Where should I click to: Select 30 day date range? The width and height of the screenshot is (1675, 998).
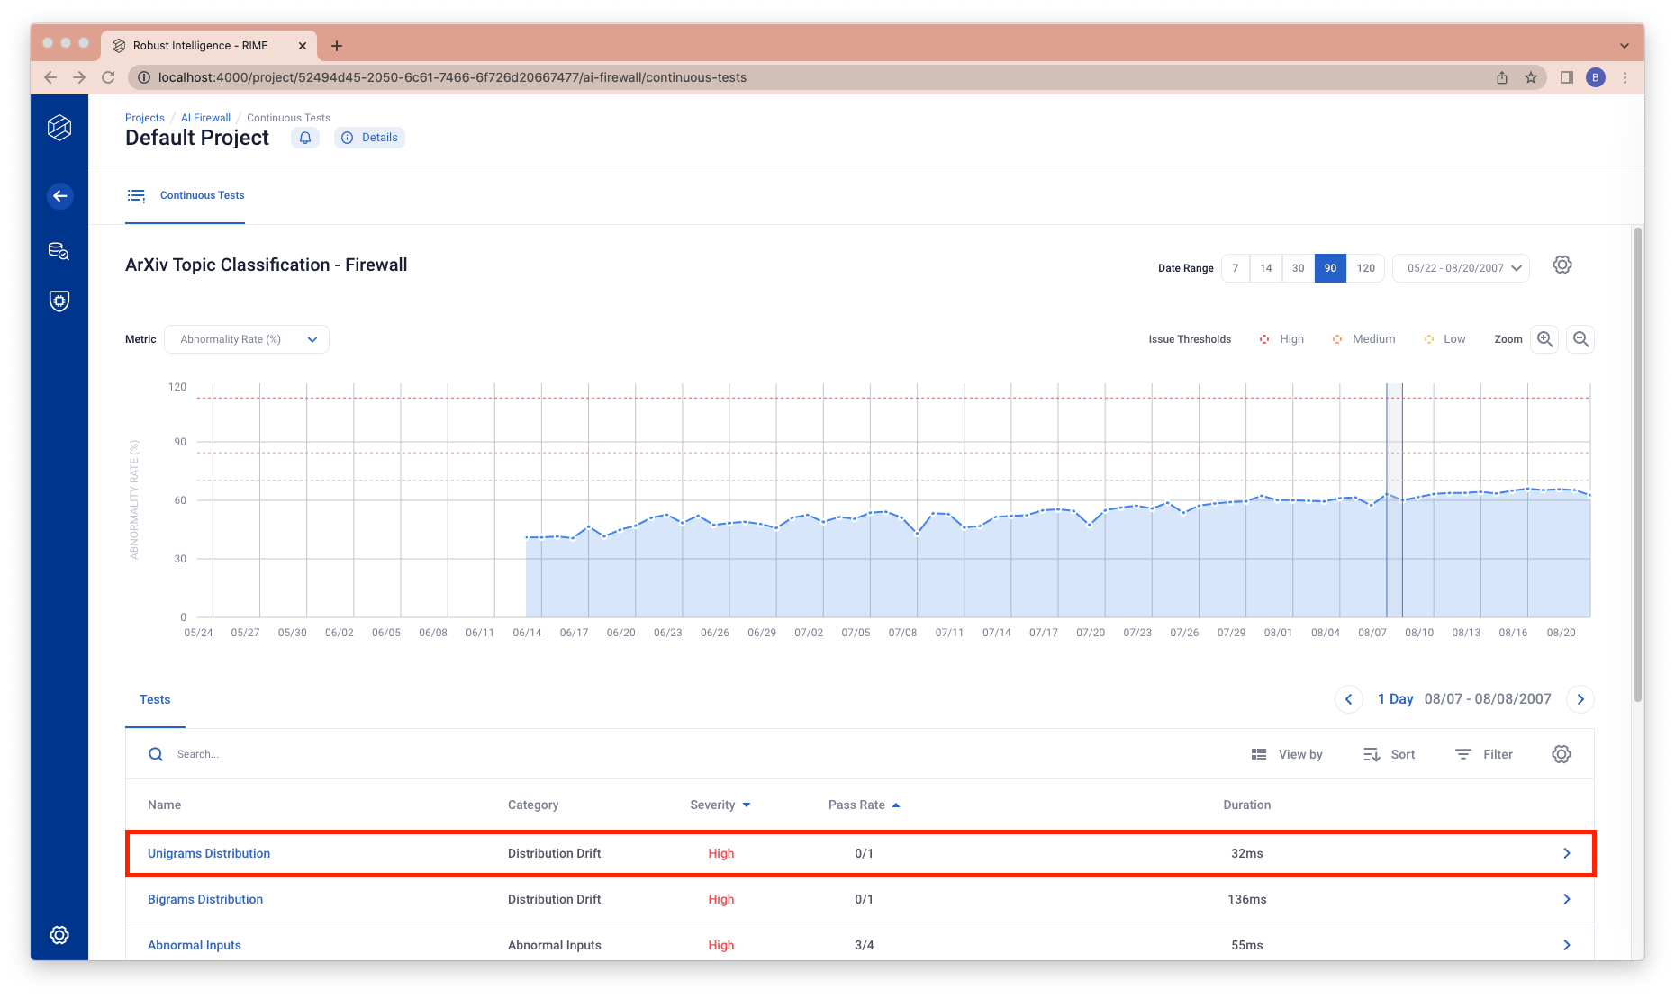click(x=1298, y=268)
